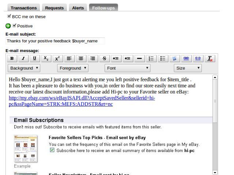The width and height of the screenshot is (234, 175).
Task: Apply superscript formatting
Action: click(x=58, y=58)
